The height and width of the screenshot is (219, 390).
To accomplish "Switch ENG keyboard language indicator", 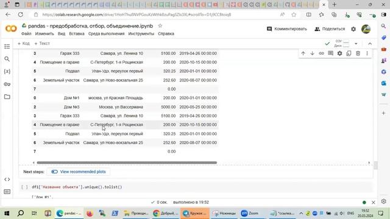I will pos(351,214).
